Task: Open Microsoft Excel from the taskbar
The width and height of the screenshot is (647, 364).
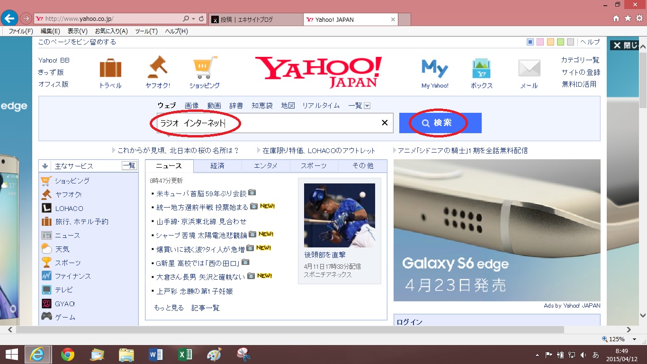Action: [x=185, y=355]
